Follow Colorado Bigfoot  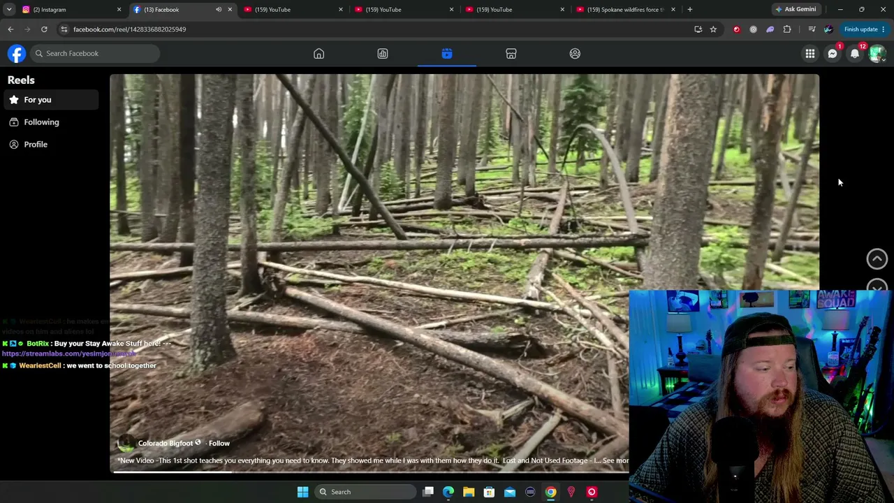click(219, 443)
